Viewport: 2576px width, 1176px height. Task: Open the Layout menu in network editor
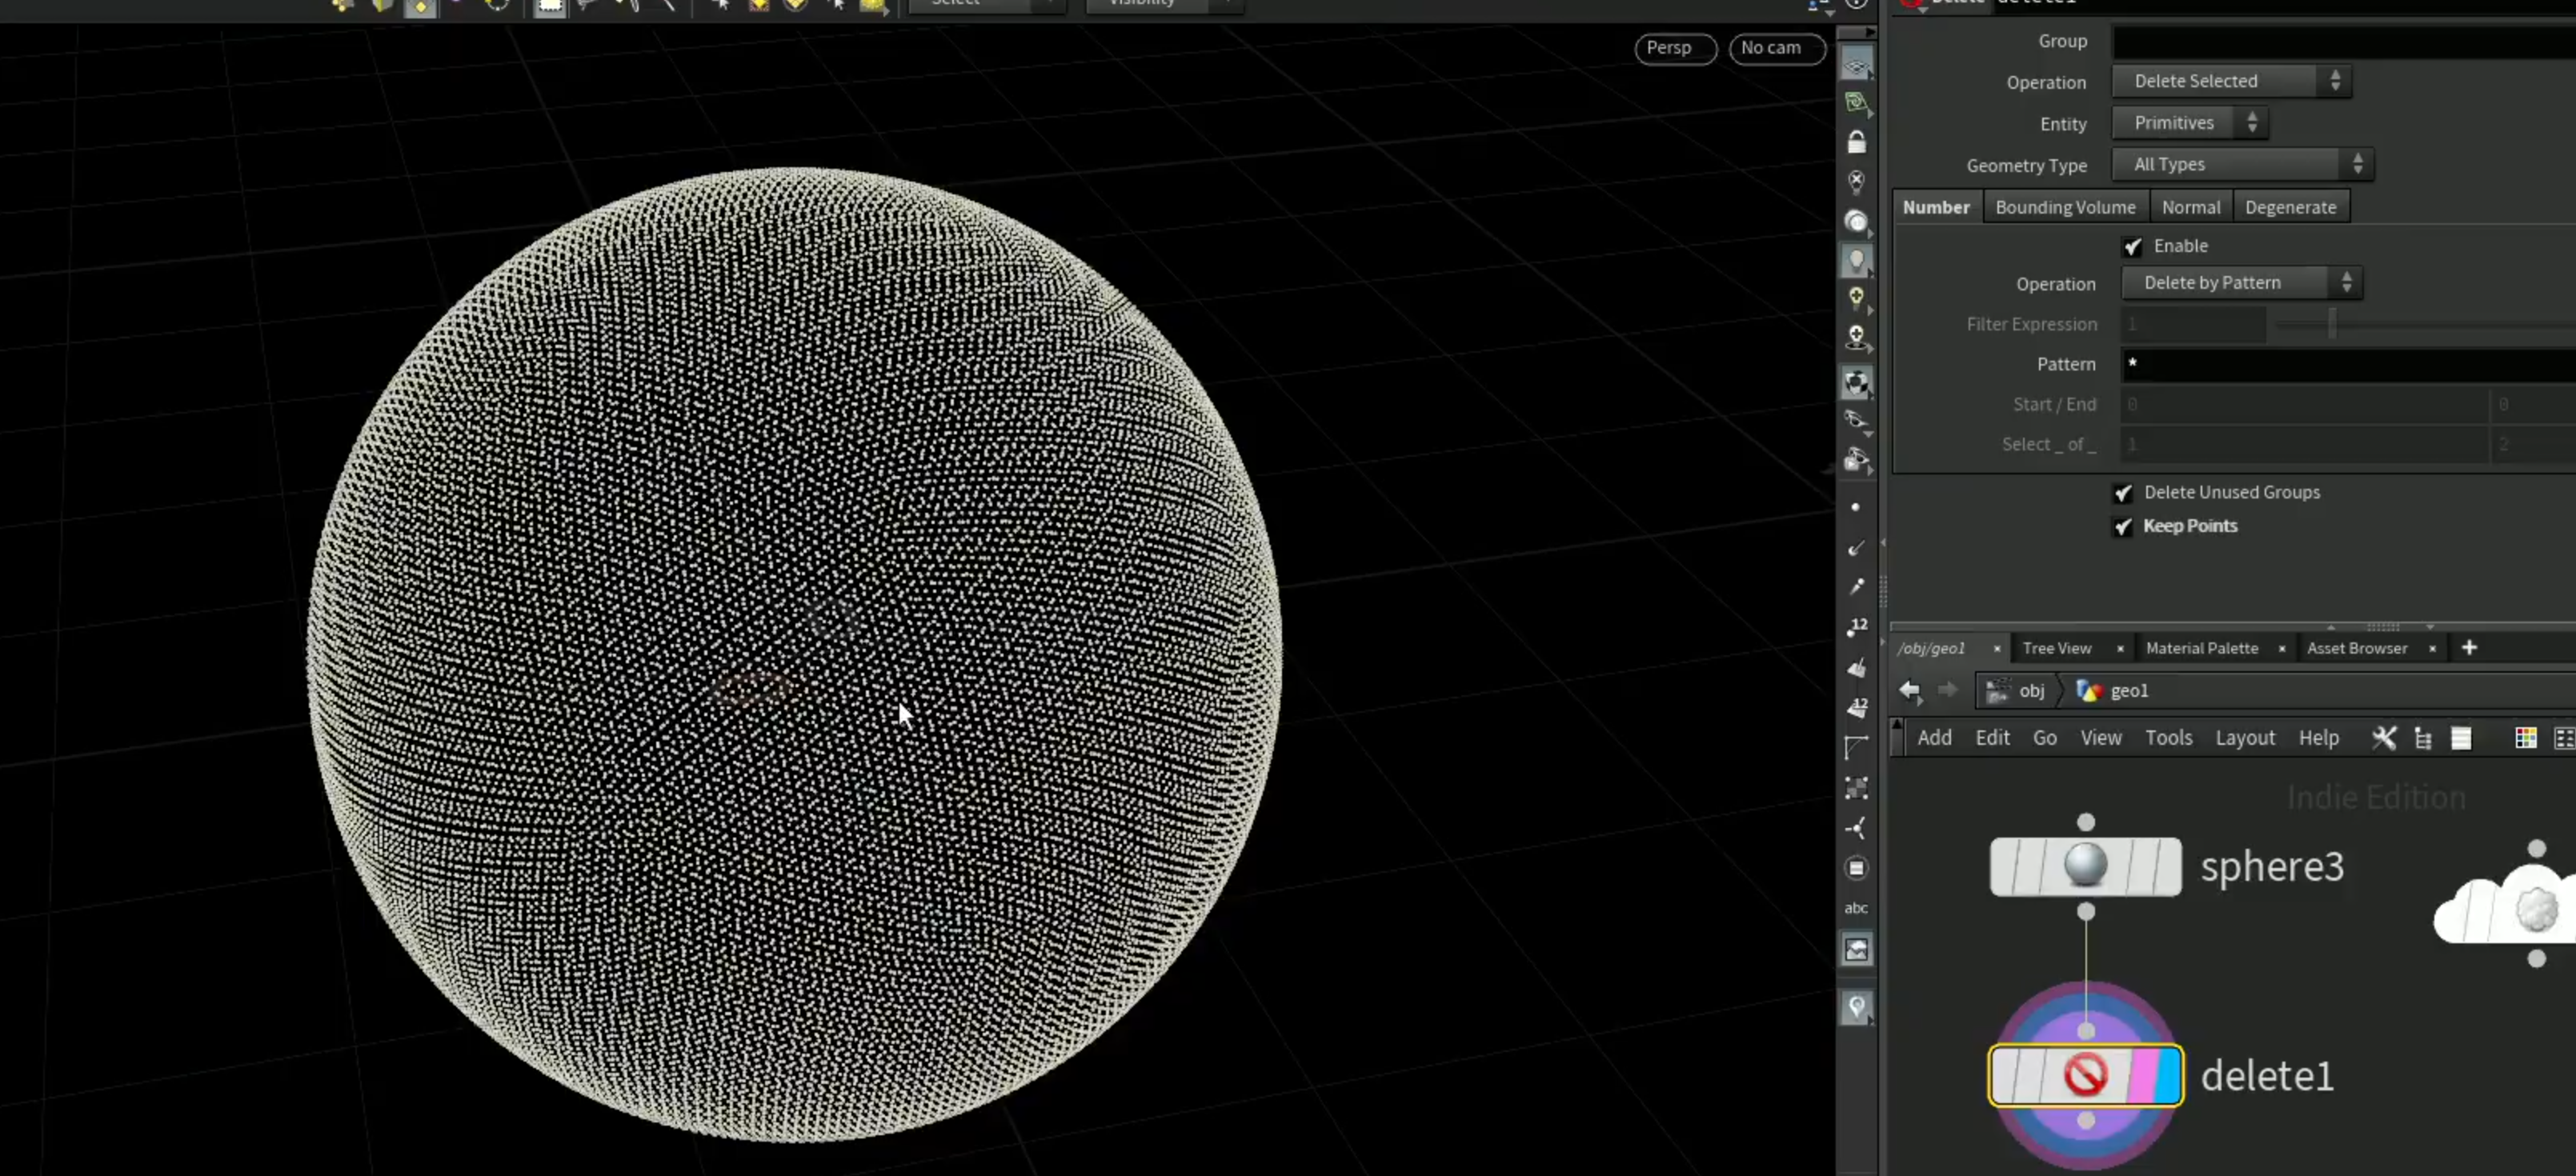point(2244,738)
